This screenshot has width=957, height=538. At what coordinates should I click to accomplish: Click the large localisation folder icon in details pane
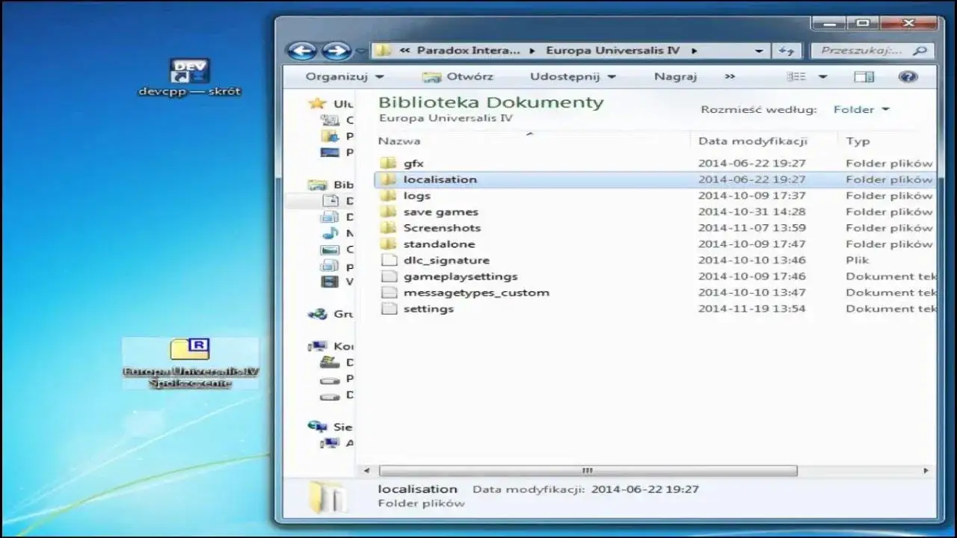click(327, 496)
